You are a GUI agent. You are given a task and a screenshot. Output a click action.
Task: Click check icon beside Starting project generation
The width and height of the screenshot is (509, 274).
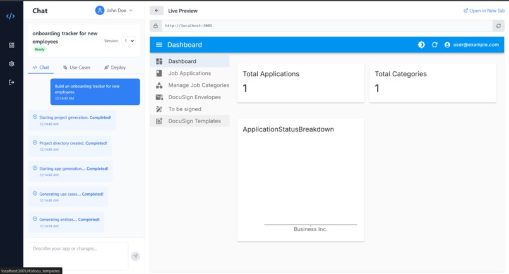(x=35, y=117)
